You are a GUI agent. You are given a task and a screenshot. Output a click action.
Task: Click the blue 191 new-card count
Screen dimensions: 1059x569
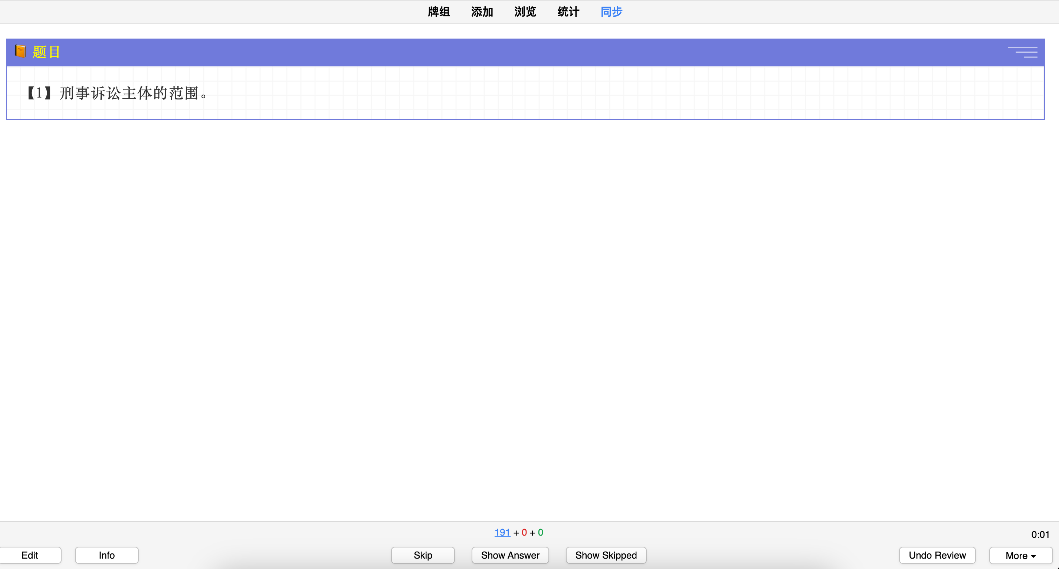[x=502, y=532]
